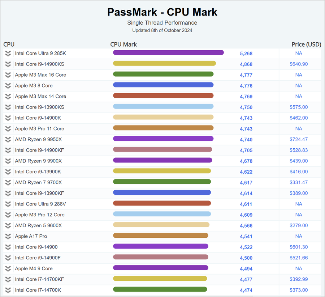The image size is (325, 297).
Task: Click the $724.47 price link
Action: (x=299, y=140)
